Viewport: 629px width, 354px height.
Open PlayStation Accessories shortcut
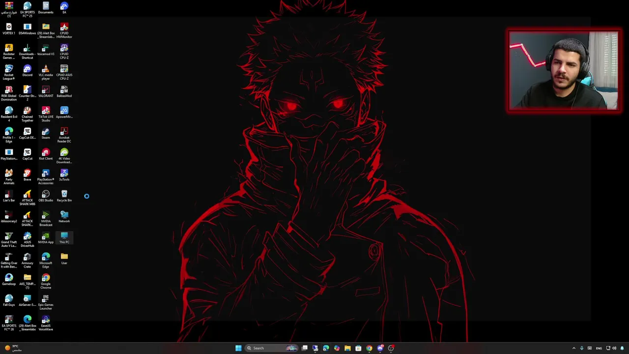(x=46, y=177)
